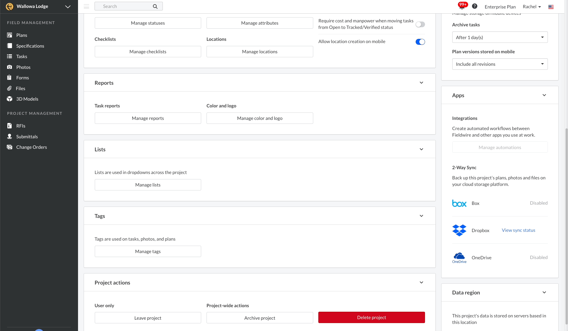Select Submittals under Project Management
Screen dimensions: 568x331
pyautogui.click(x=27, y=137)
